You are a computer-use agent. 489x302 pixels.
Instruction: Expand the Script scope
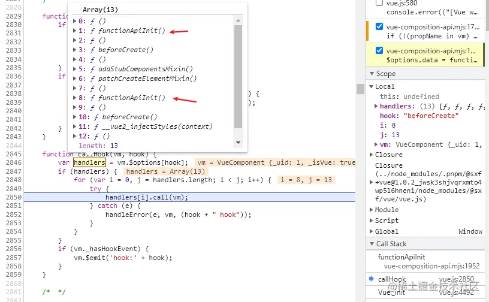tap(371, 221)
